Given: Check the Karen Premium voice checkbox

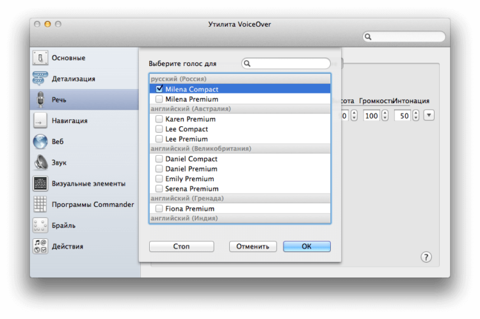Looking at the screenshot, I should (x=159, y=119).
